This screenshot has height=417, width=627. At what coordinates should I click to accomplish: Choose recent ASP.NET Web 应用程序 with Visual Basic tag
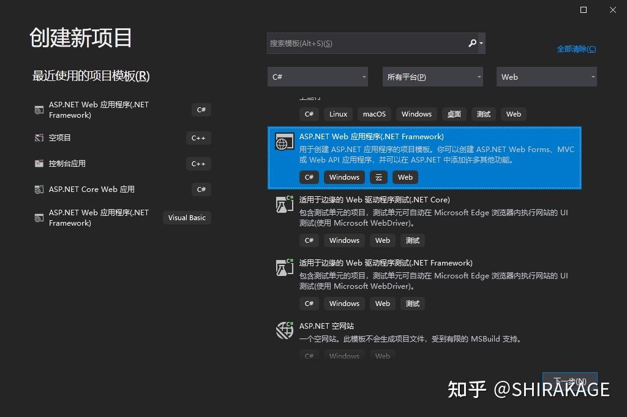point(122,218)
